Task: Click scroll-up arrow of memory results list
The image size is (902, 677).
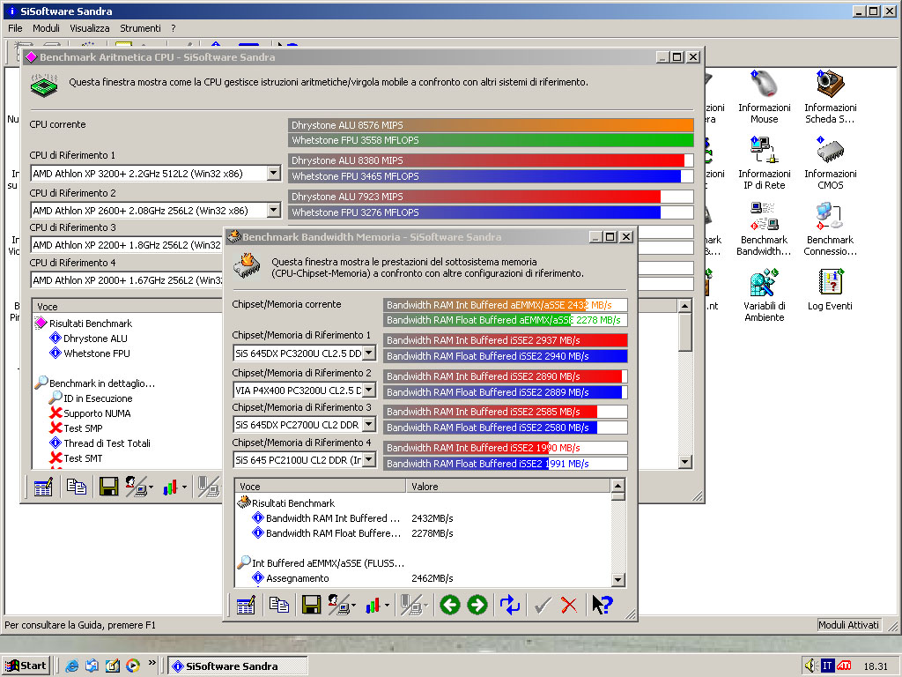Action: point(617,486)
